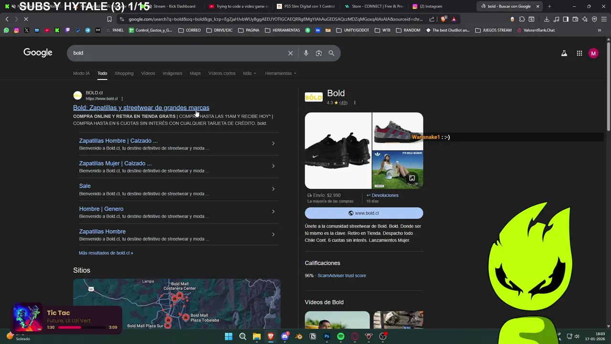Open the 49 reviews link

coord(343,103)
